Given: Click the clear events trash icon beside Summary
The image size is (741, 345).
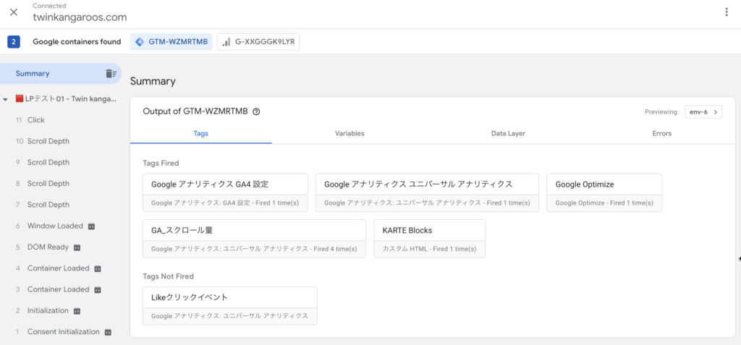Looking at the screenshot, I should click(x=111, y=74).
